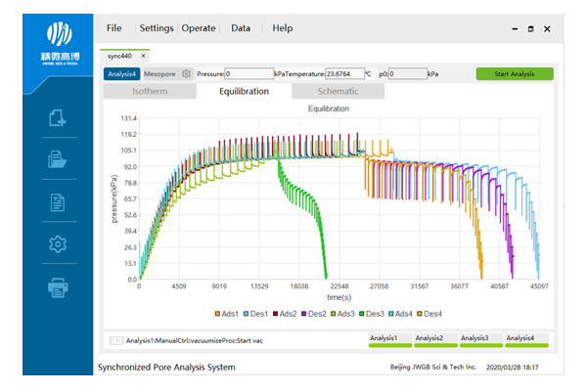Click the report document sidebar icon

(x=58, y=203)
